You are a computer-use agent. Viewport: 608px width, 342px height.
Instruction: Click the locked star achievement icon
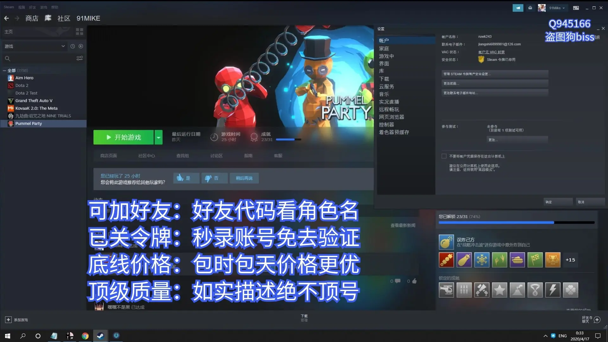(x=500, y=290)
